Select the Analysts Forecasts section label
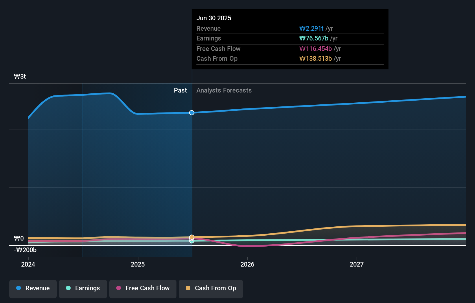 tap(224, 90)
